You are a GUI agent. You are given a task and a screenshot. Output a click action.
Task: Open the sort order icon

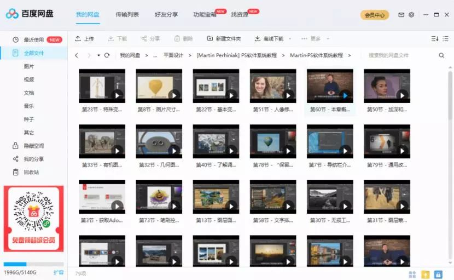coord(435,38)
